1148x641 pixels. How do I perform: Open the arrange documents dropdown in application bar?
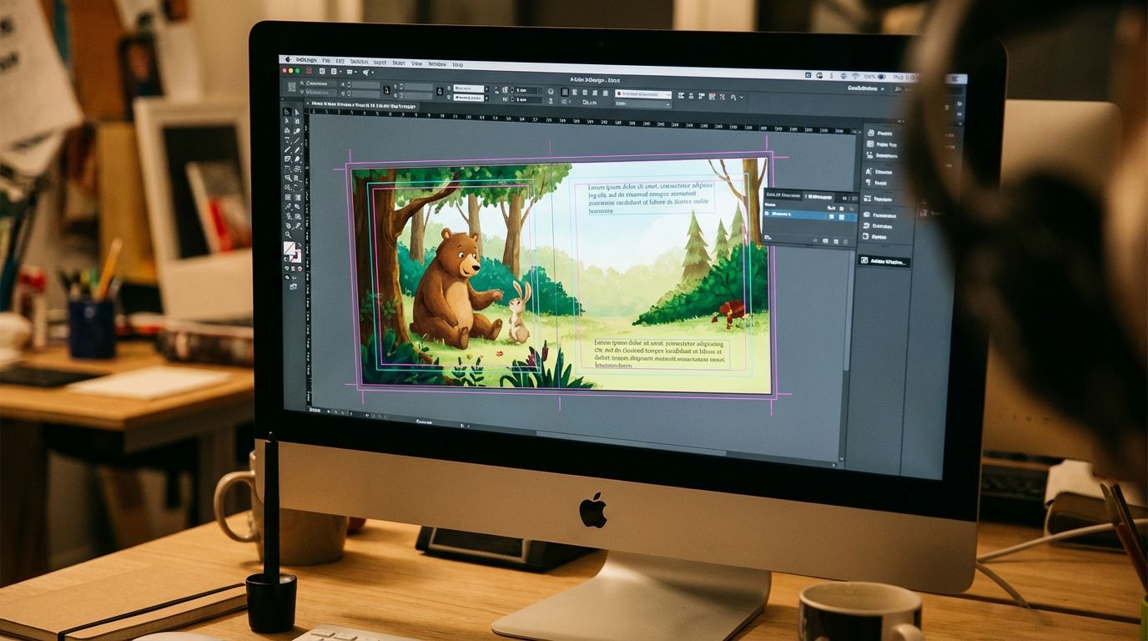tap(366, 73)
